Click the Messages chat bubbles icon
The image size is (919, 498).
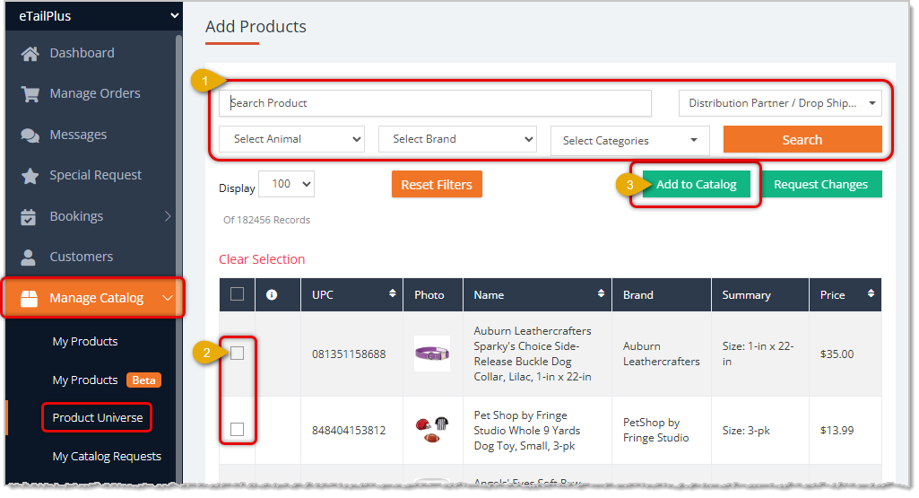point(30,135)
